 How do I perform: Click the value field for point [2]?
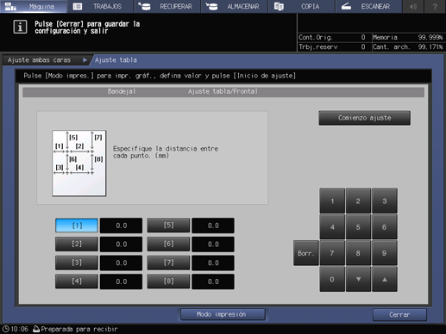121,244
